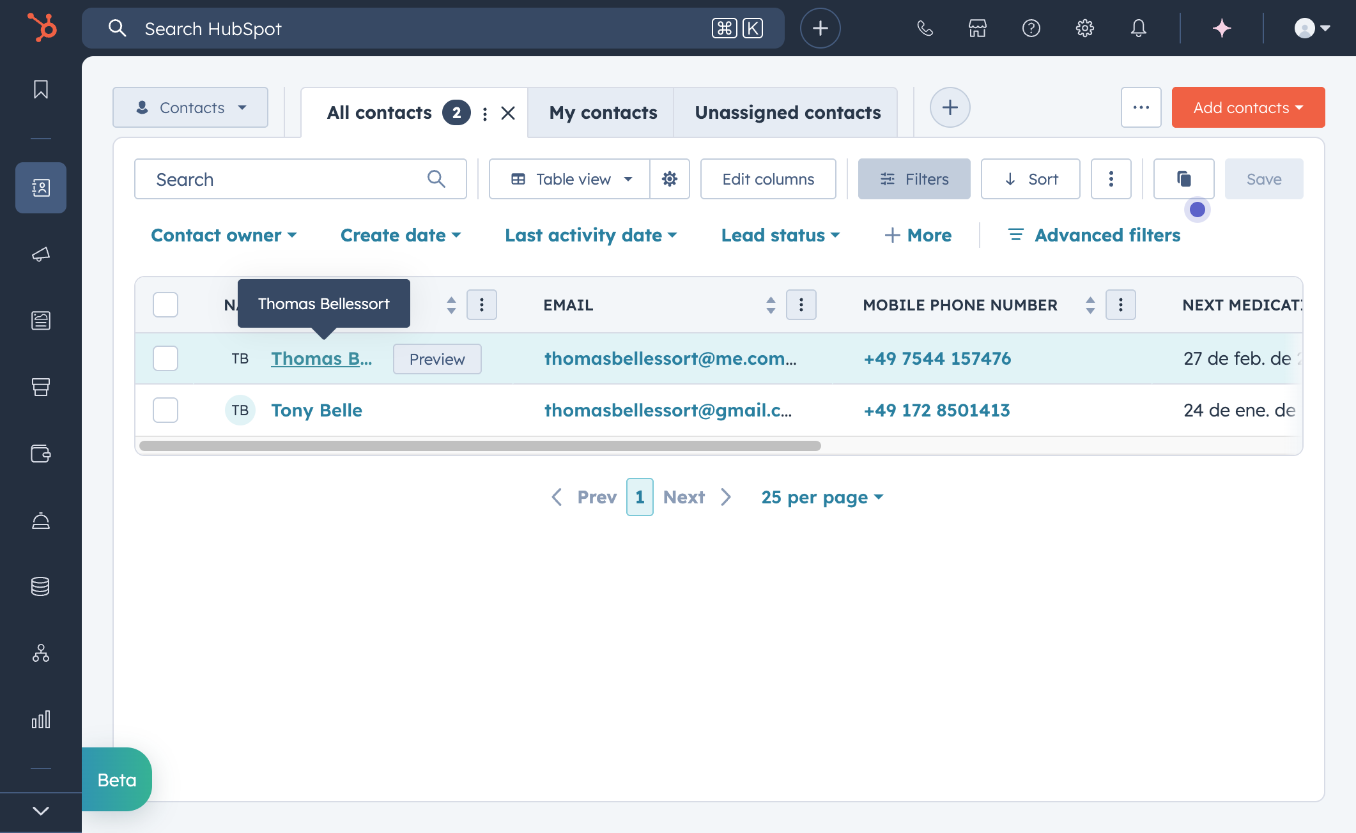Open the Commerce wallet sidebar icon
This screenshot has width=1356, height=833.
tap(41, 454)
